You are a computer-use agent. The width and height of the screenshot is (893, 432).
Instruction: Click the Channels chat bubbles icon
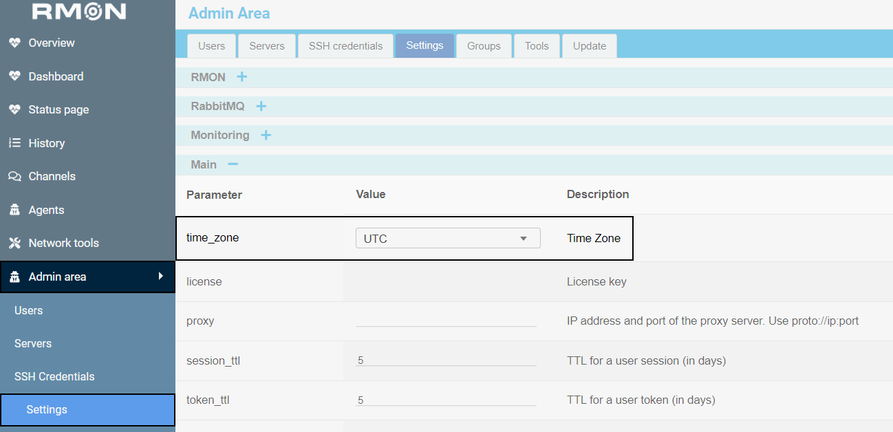(x=14, y=176)
